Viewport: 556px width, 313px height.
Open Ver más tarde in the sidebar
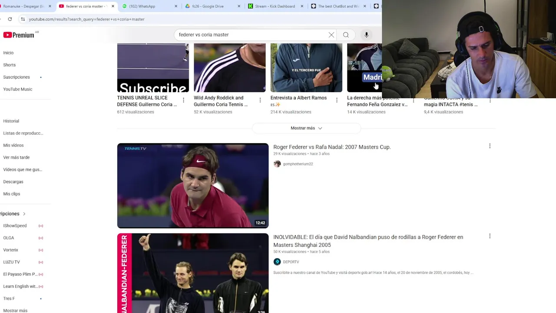pyautogui.click(x=17, y=157)
